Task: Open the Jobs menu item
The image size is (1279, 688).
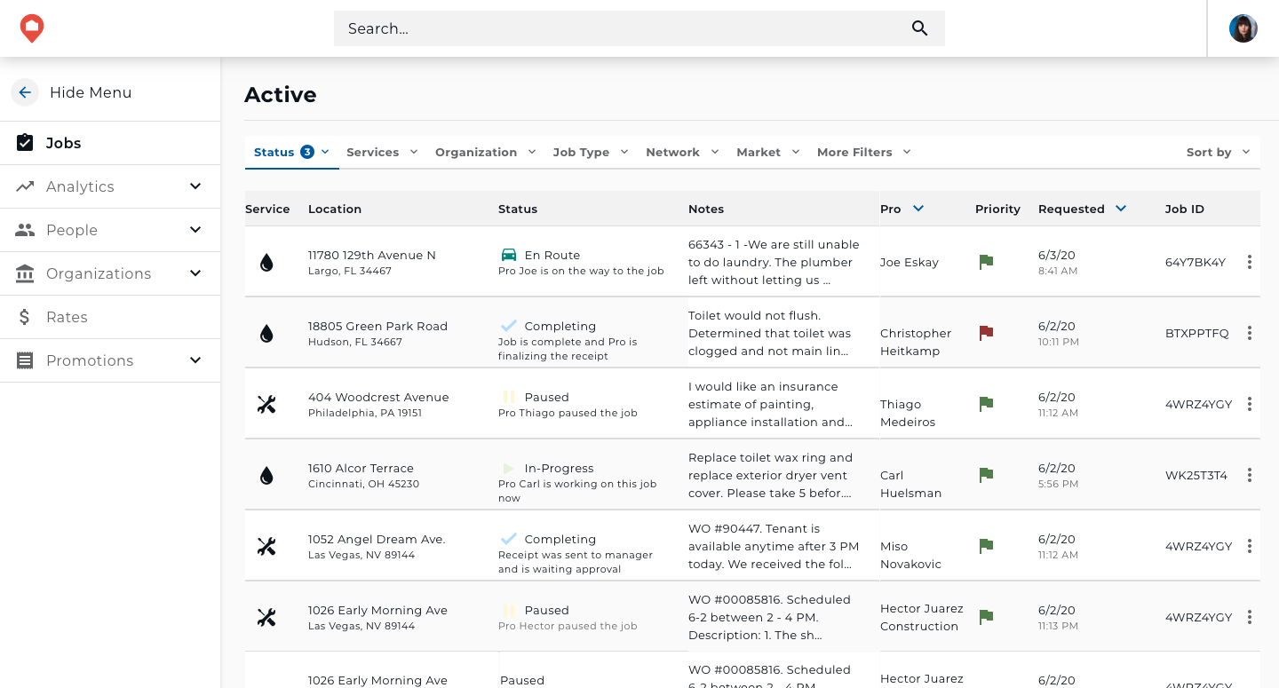Action: [x=64, y=143]
